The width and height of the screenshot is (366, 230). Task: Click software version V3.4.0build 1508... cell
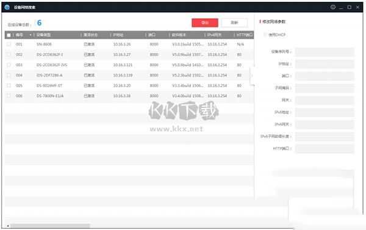[188, 96]
